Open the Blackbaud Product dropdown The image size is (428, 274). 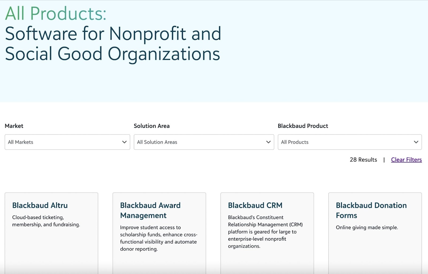coord(349,142)
